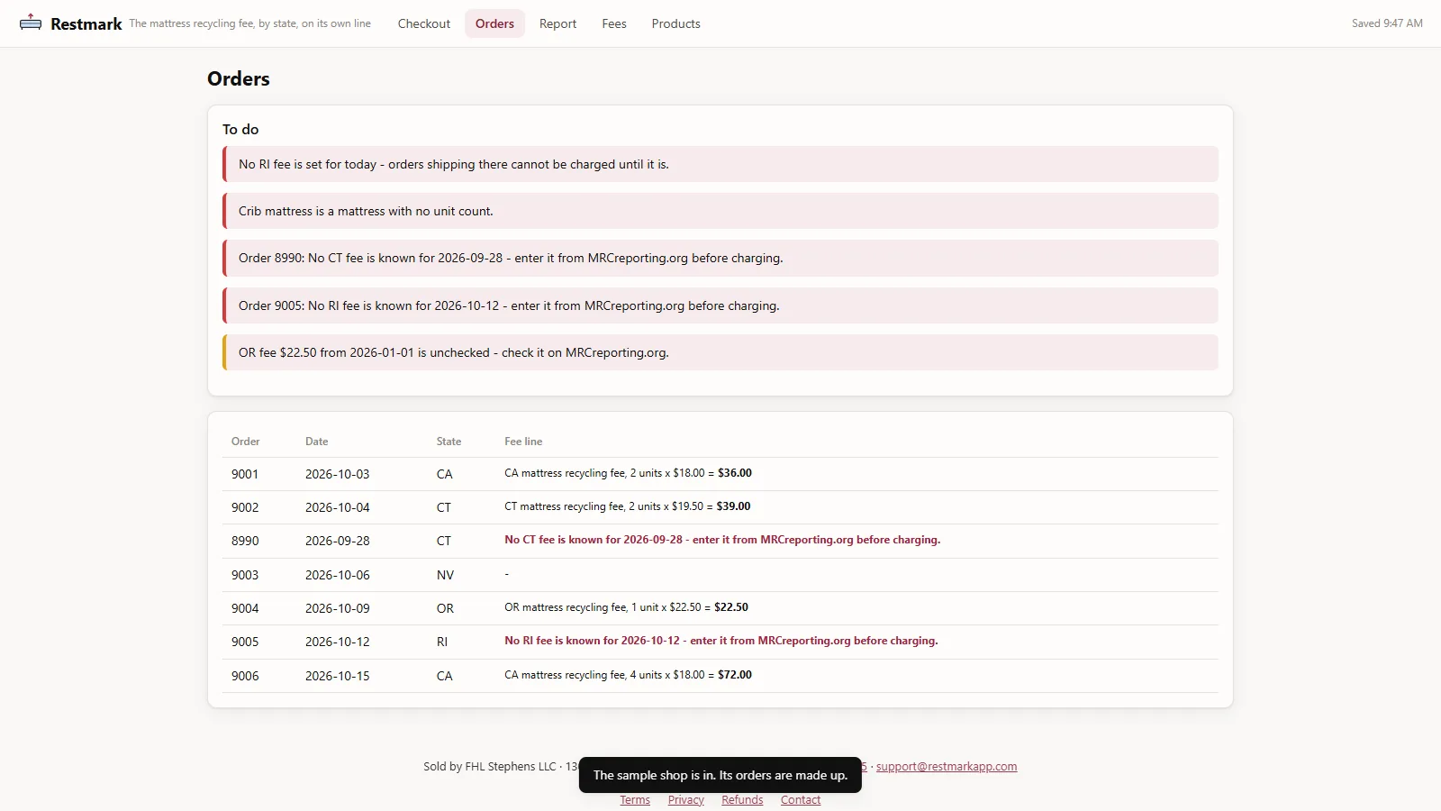This screenshot has height=811, width=1441.
Task: Click the 'sample shop is in' toast message
Action: (720, 775)
